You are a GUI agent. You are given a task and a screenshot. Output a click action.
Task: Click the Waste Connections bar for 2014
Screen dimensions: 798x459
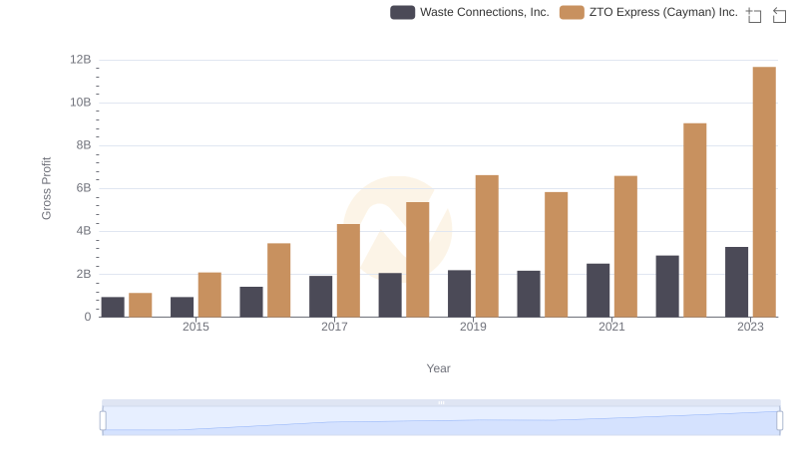(x=113, y=308)
